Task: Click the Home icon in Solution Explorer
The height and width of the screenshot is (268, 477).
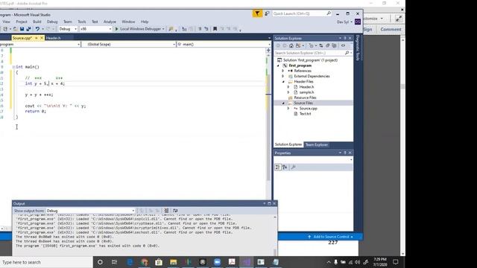Action: [291, 45]
